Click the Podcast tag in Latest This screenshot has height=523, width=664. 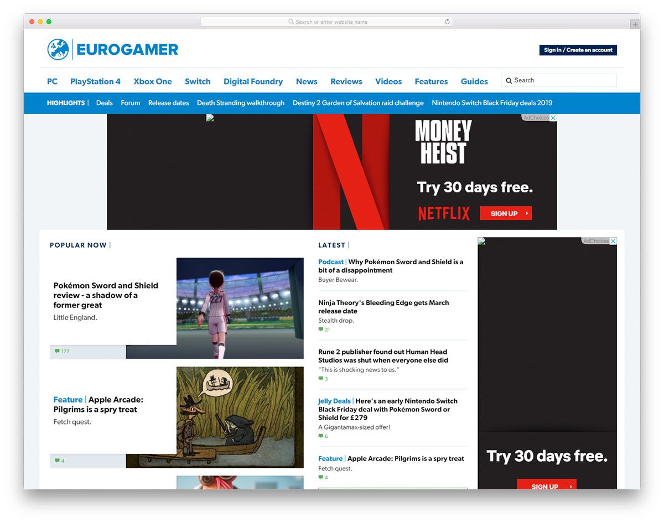pyautogui.click(x=331, y=262)
